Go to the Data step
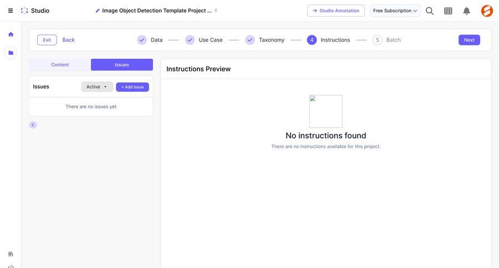This screenshot has width=499, height=268. coord(150,40)
